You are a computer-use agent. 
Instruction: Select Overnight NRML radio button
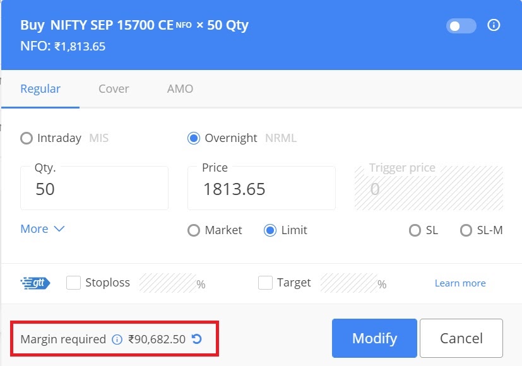click(x=193, y=138)
